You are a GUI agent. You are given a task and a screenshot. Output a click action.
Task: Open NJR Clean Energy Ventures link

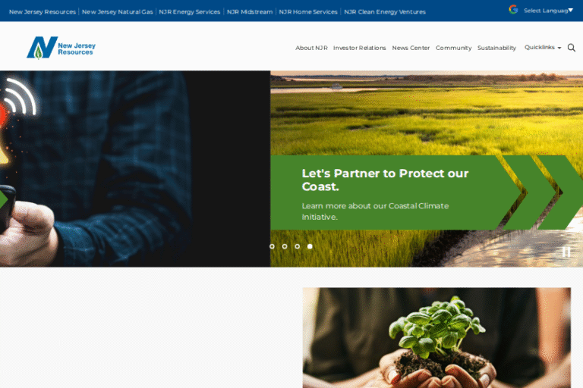tap(385, 12)
